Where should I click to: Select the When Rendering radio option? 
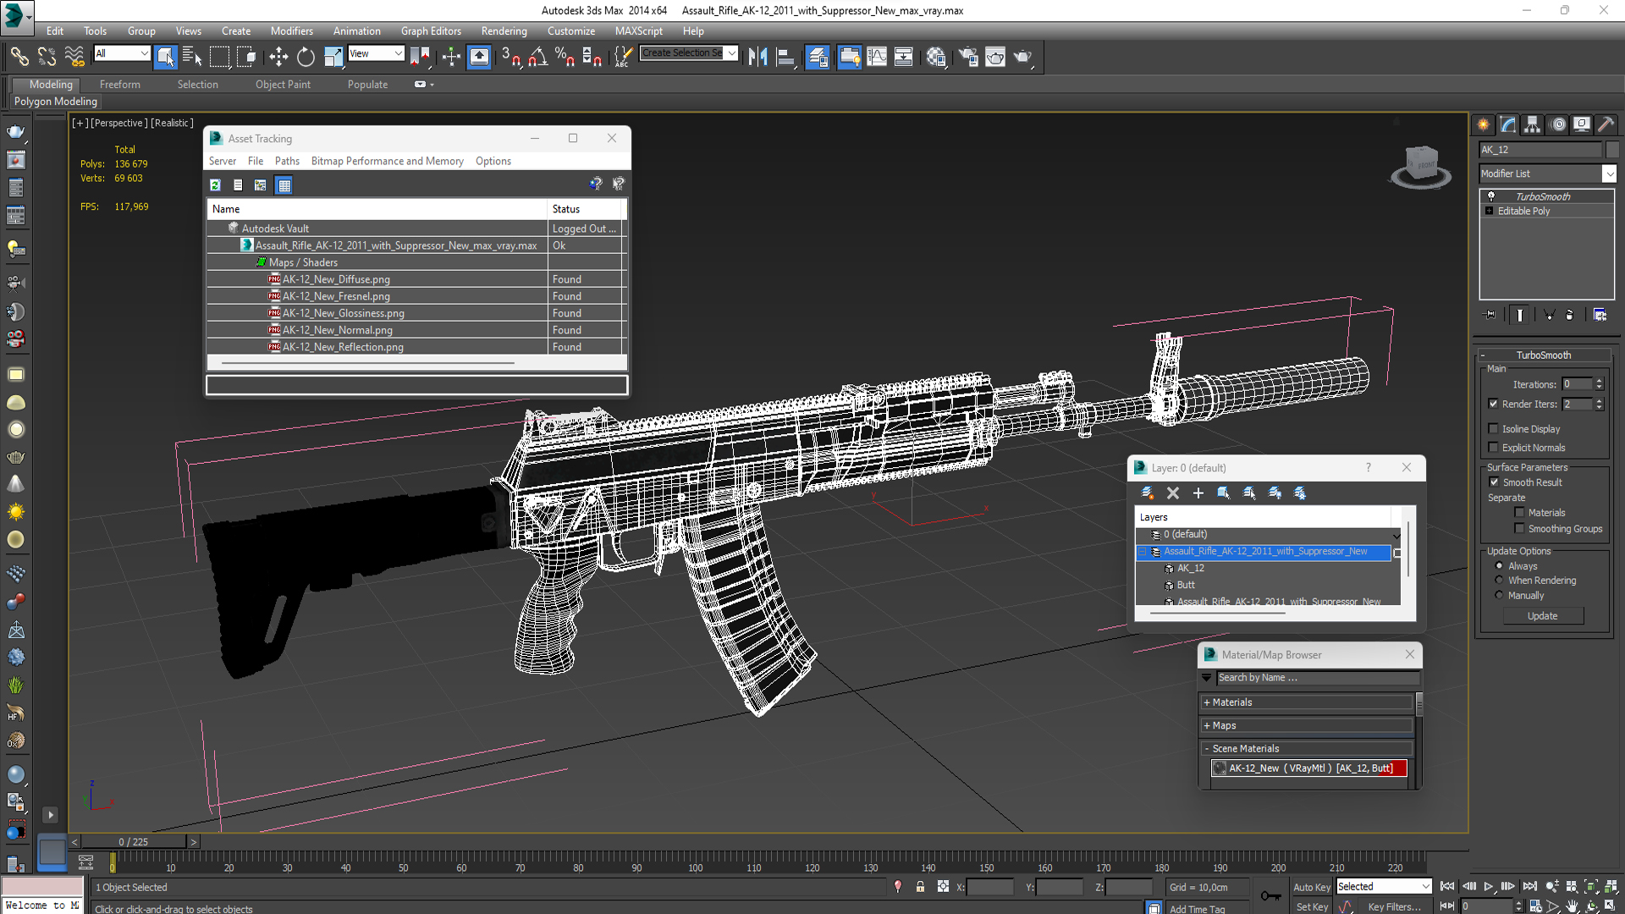coord(1499,581)
